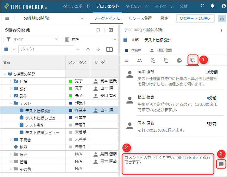
Task: Click the ステータス column header
Action: tap(78, 62)
